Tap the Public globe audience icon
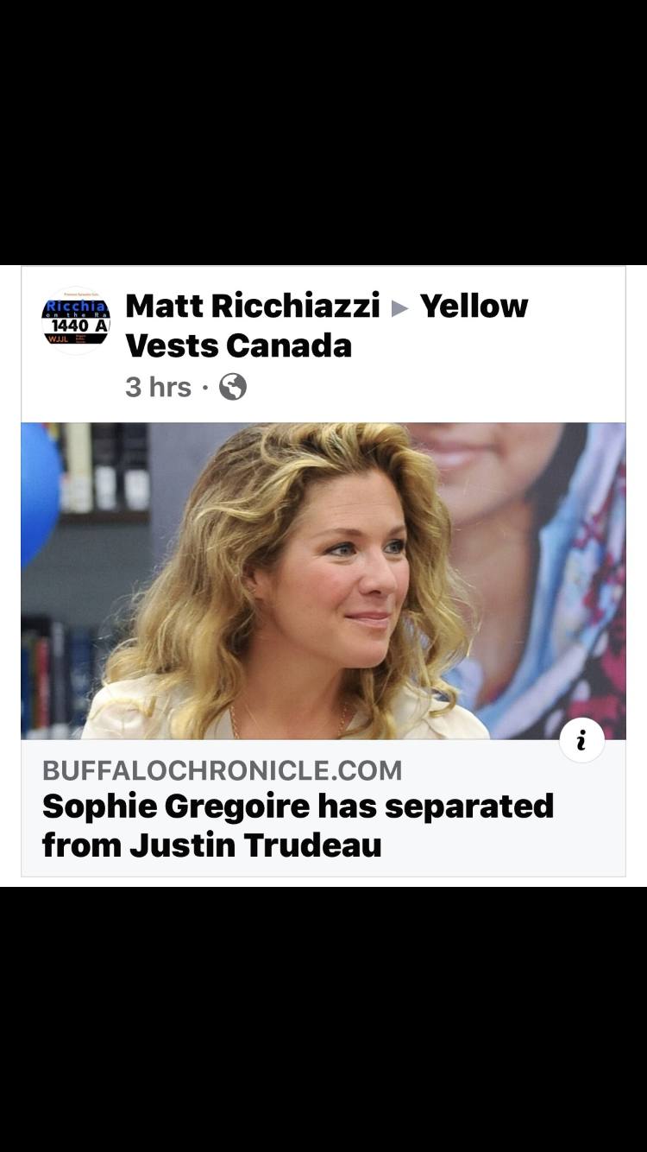The image size is (647, 1152). [x=233, y=387]
